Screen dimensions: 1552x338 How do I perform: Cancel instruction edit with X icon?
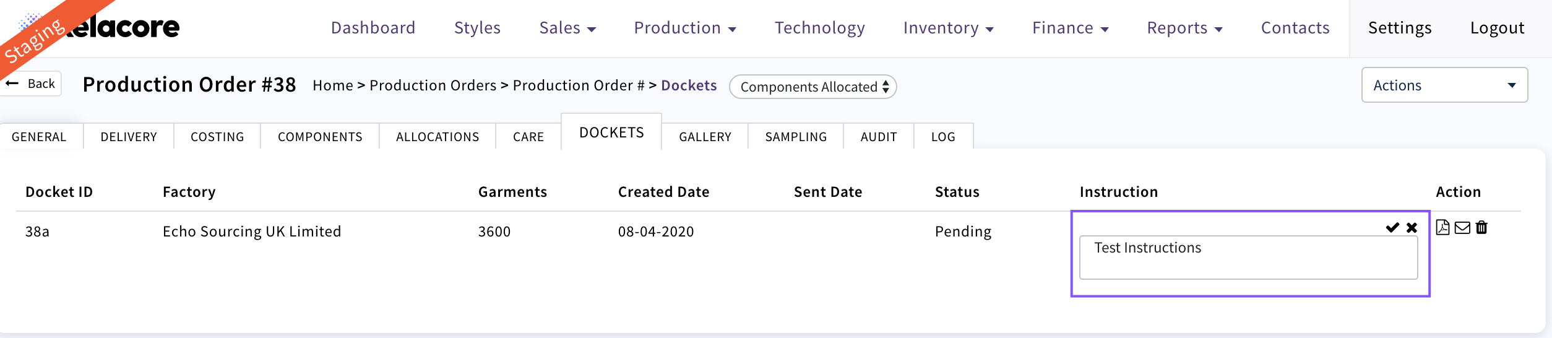click(x=1412, y=228)
